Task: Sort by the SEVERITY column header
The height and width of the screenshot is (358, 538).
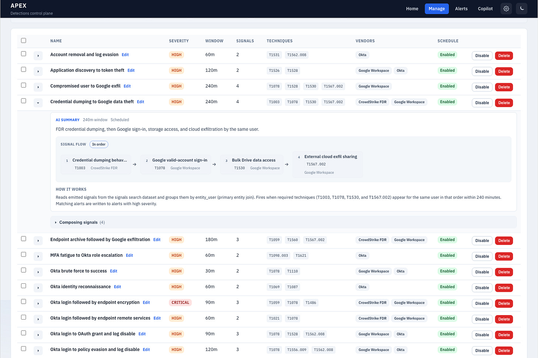Action: pyautogui.click(x=179, y=41)
